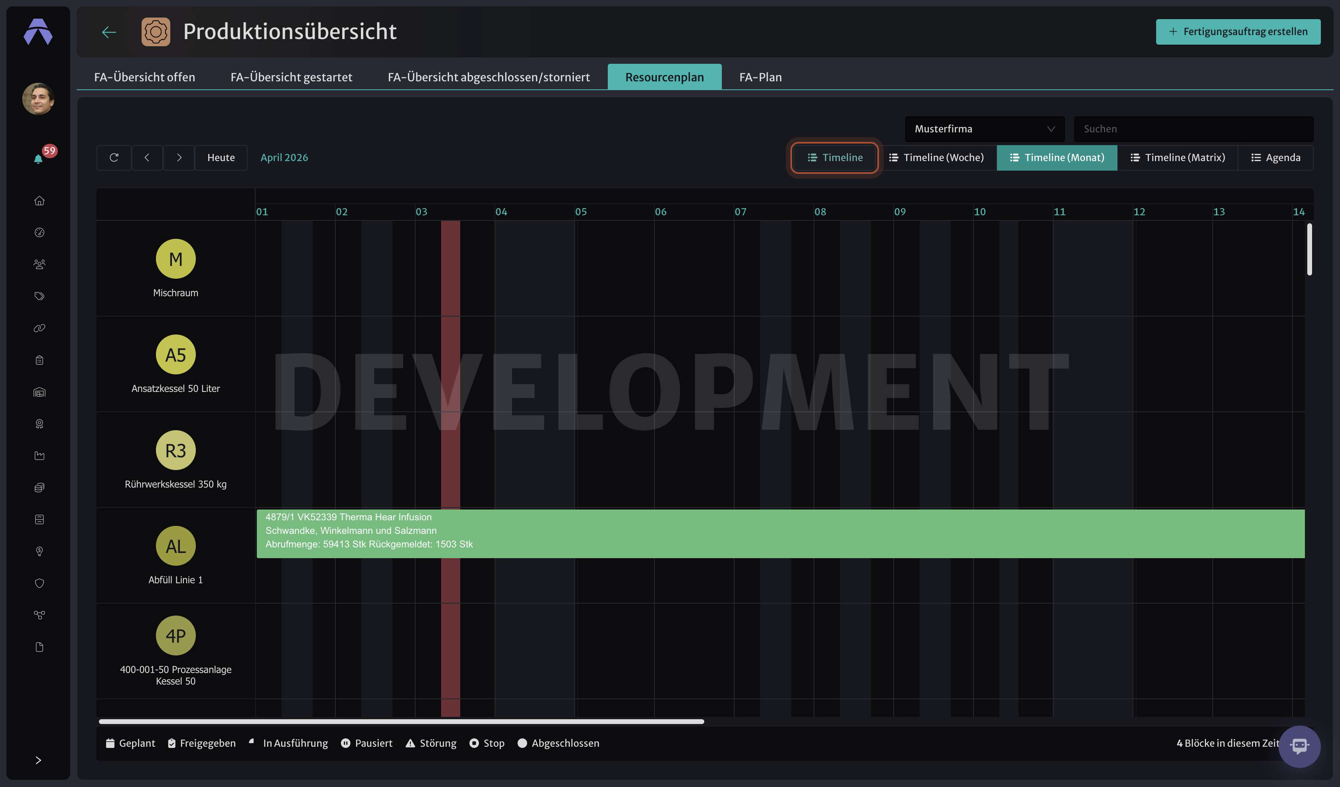Click day 08 in the timeline header

tap(820, 212)
